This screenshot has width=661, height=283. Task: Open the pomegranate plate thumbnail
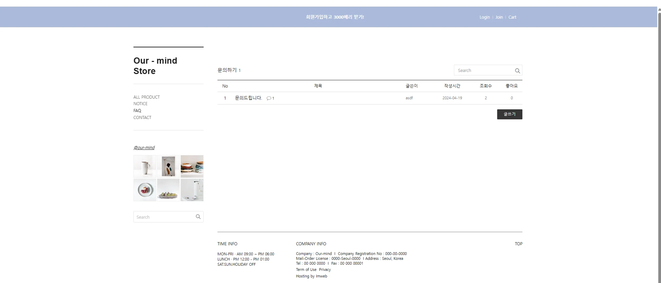[x=145, y=190]
